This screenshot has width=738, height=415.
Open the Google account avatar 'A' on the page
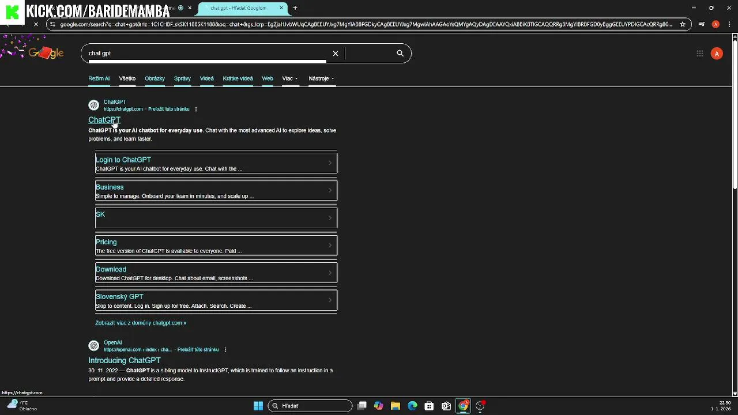tap(717, 54)
